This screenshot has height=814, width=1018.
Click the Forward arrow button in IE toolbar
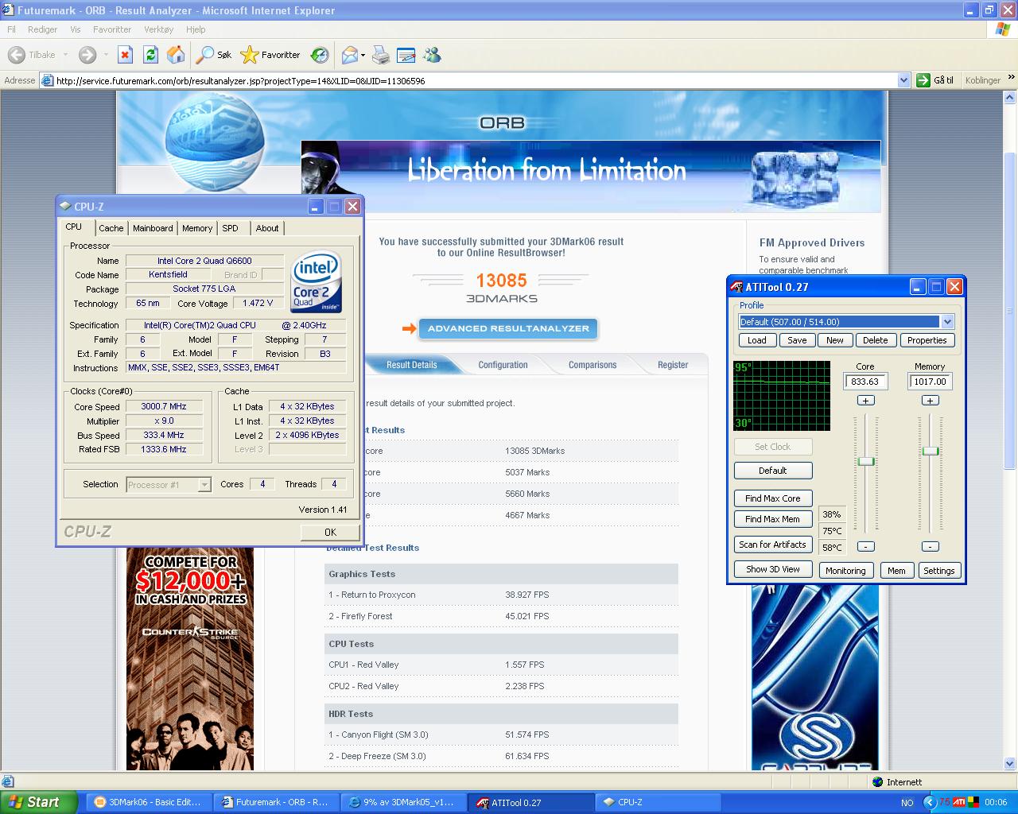click(87, 55)
